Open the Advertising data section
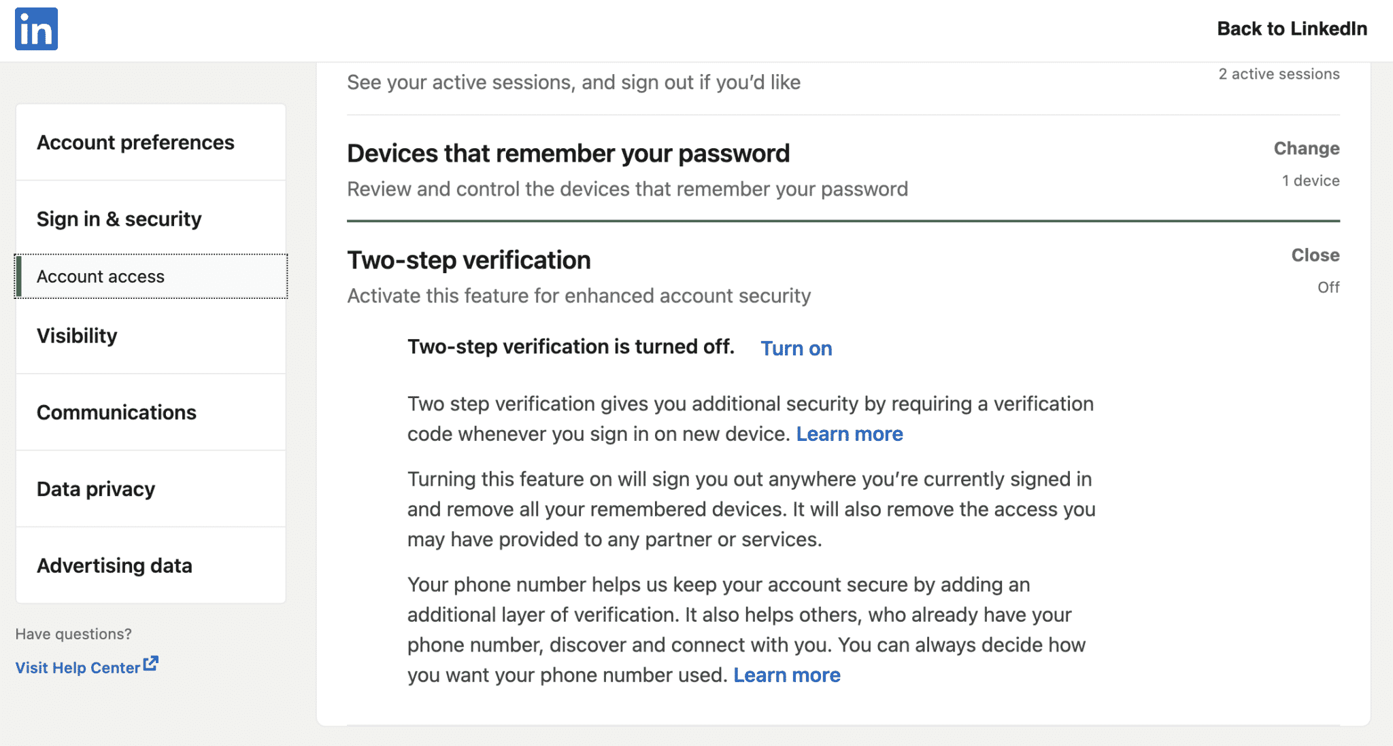 click(x=150, y=566)
